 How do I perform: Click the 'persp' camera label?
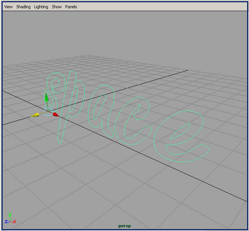point(125,226)
